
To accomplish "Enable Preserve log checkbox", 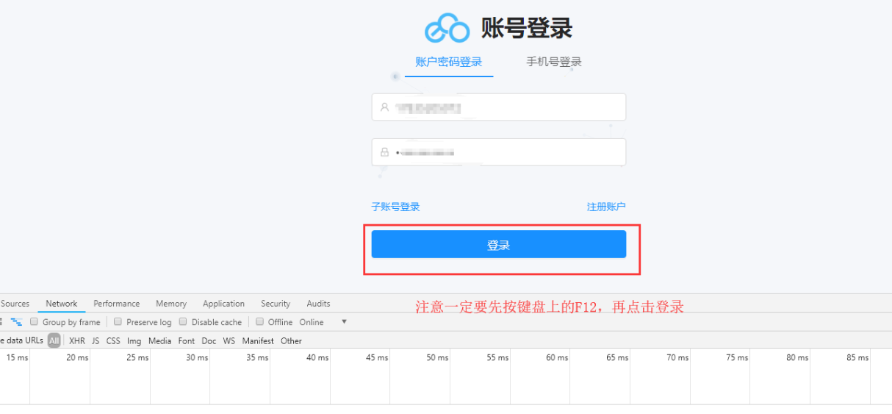I will click(x=118, y=321).
